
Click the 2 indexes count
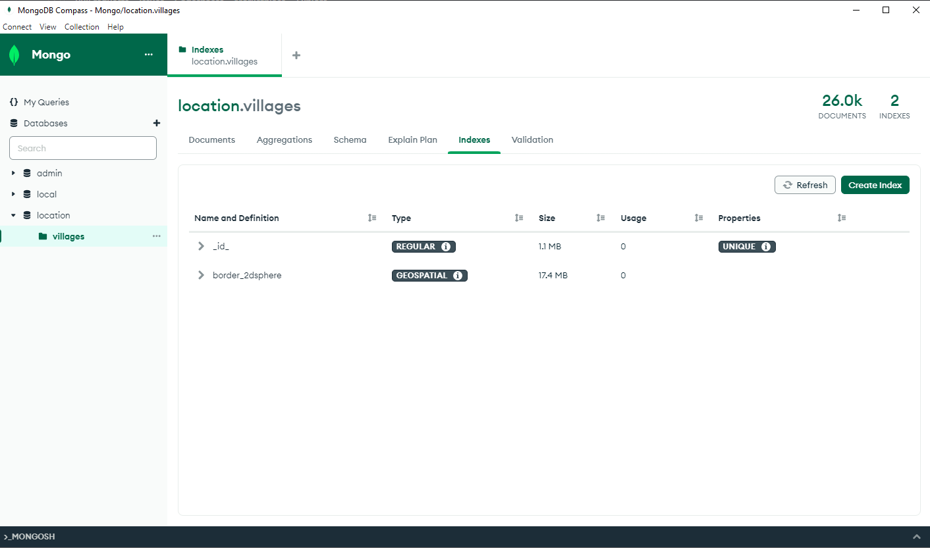[894, 101]
